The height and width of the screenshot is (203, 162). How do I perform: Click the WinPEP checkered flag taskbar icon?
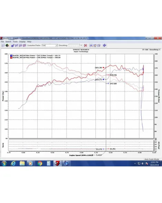point(58,163)
